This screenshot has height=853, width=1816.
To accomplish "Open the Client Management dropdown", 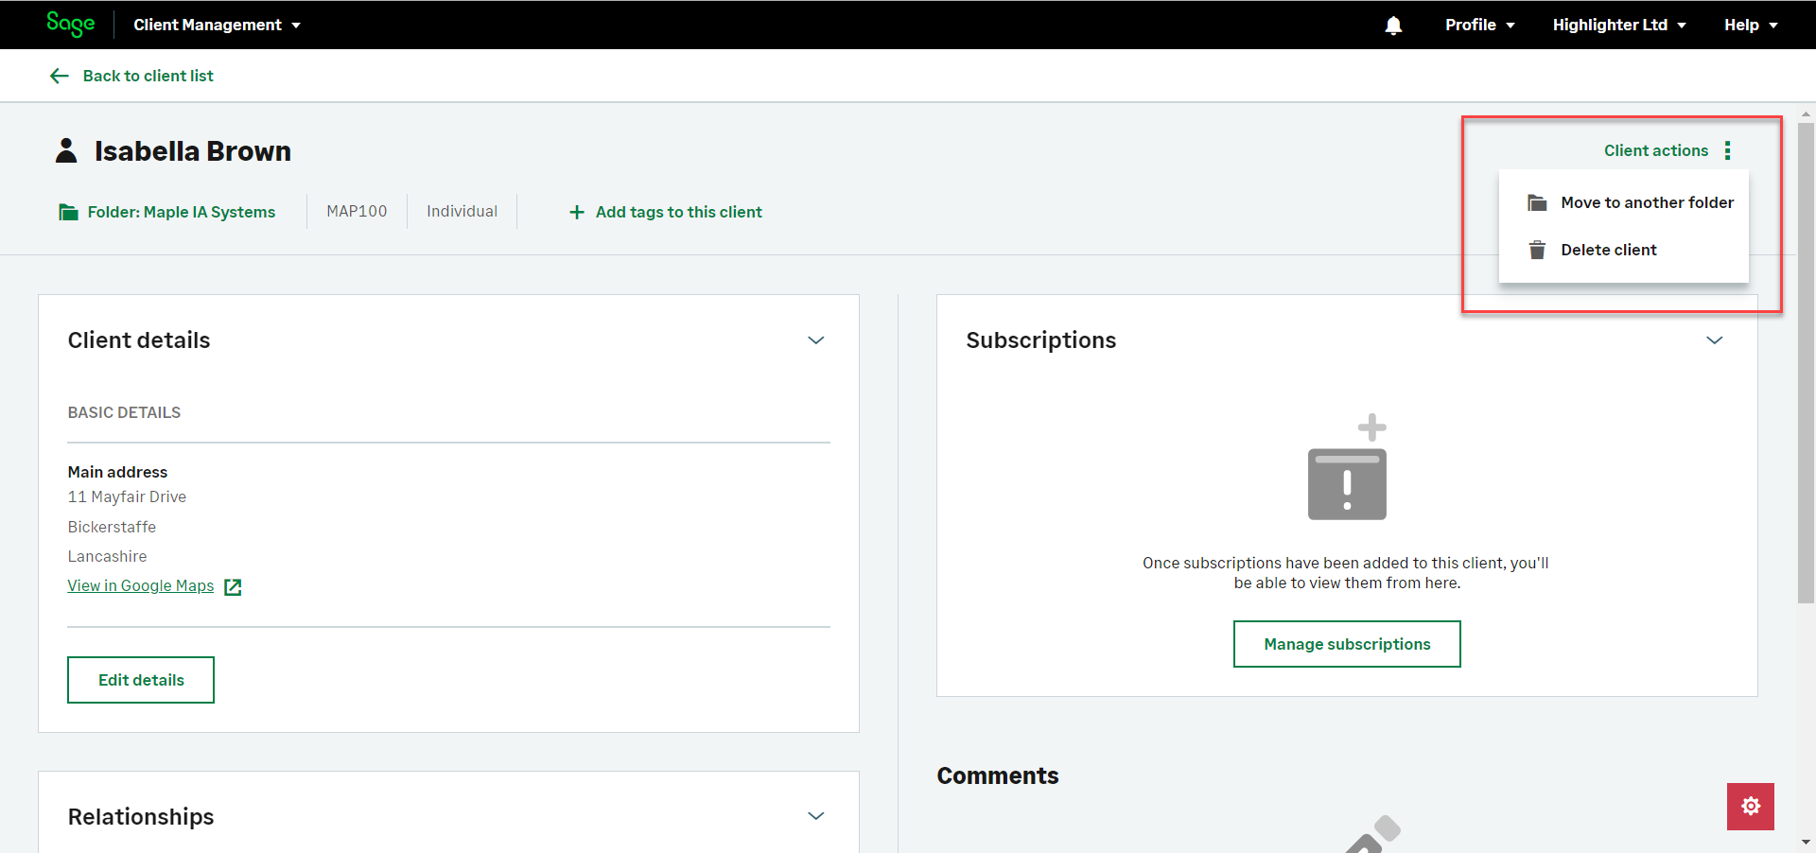I will click(217, 25).
